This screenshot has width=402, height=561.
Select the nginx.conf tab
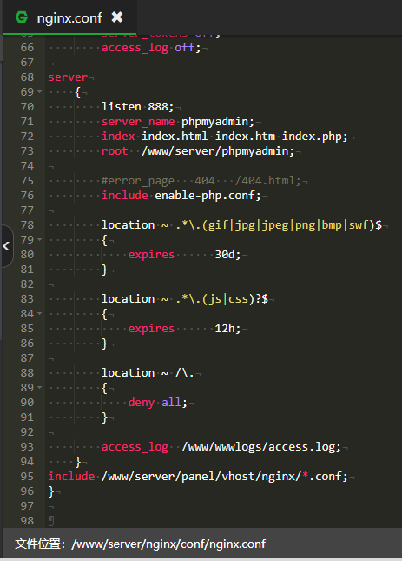click(69, 17)
